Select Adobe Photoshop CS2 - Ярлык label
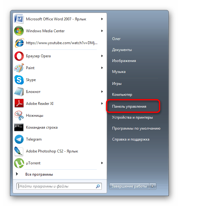The image size is (202, 206). coord(52,151)
